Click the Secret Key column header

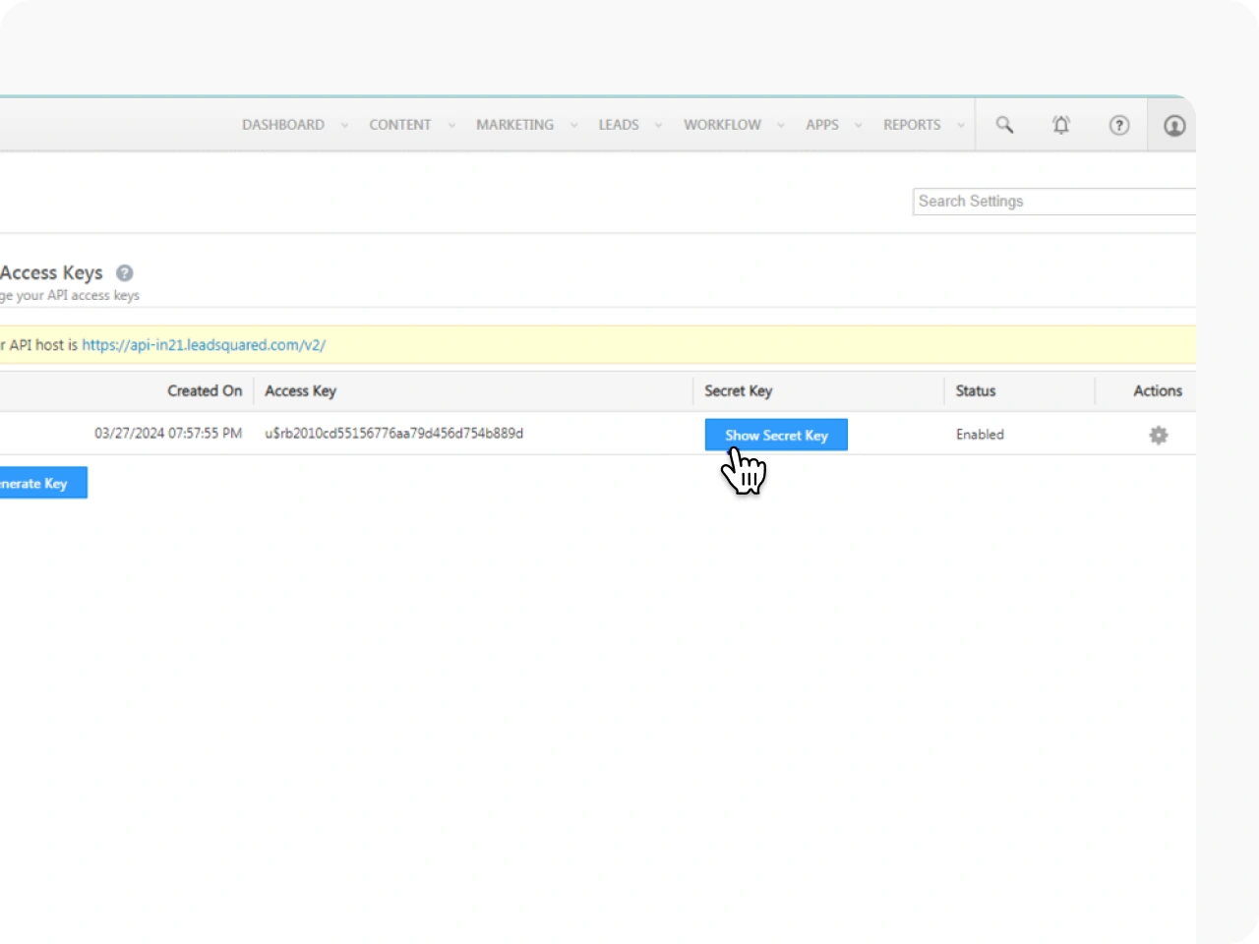tap(738, 390)
